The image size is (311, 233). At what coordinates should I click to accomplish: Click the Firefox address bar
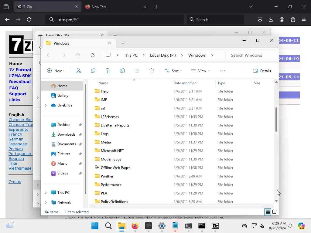pyautogui.click(x=115, y=20)
